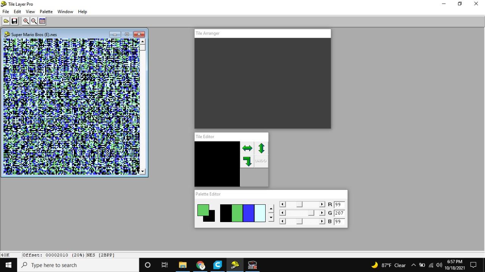485x272 pixels.
Task: Open the Window menu
Action: pyautogui.click(x=65, y=12)
